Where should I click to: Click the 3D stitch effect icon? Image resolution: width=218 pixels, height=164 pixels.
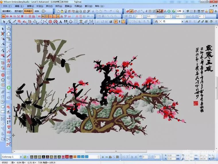88,16
